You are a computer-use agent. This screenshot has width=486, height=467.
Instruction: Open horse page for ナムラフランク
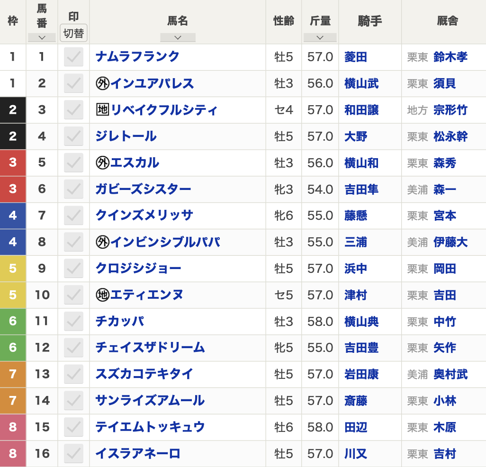point(137,57)
